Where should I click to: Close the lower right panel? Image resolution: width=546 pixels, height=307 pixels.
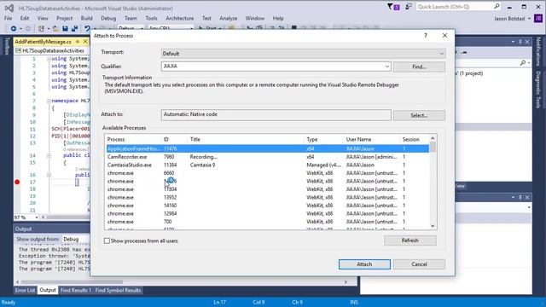pyautogui.click(x=527, y=197)
